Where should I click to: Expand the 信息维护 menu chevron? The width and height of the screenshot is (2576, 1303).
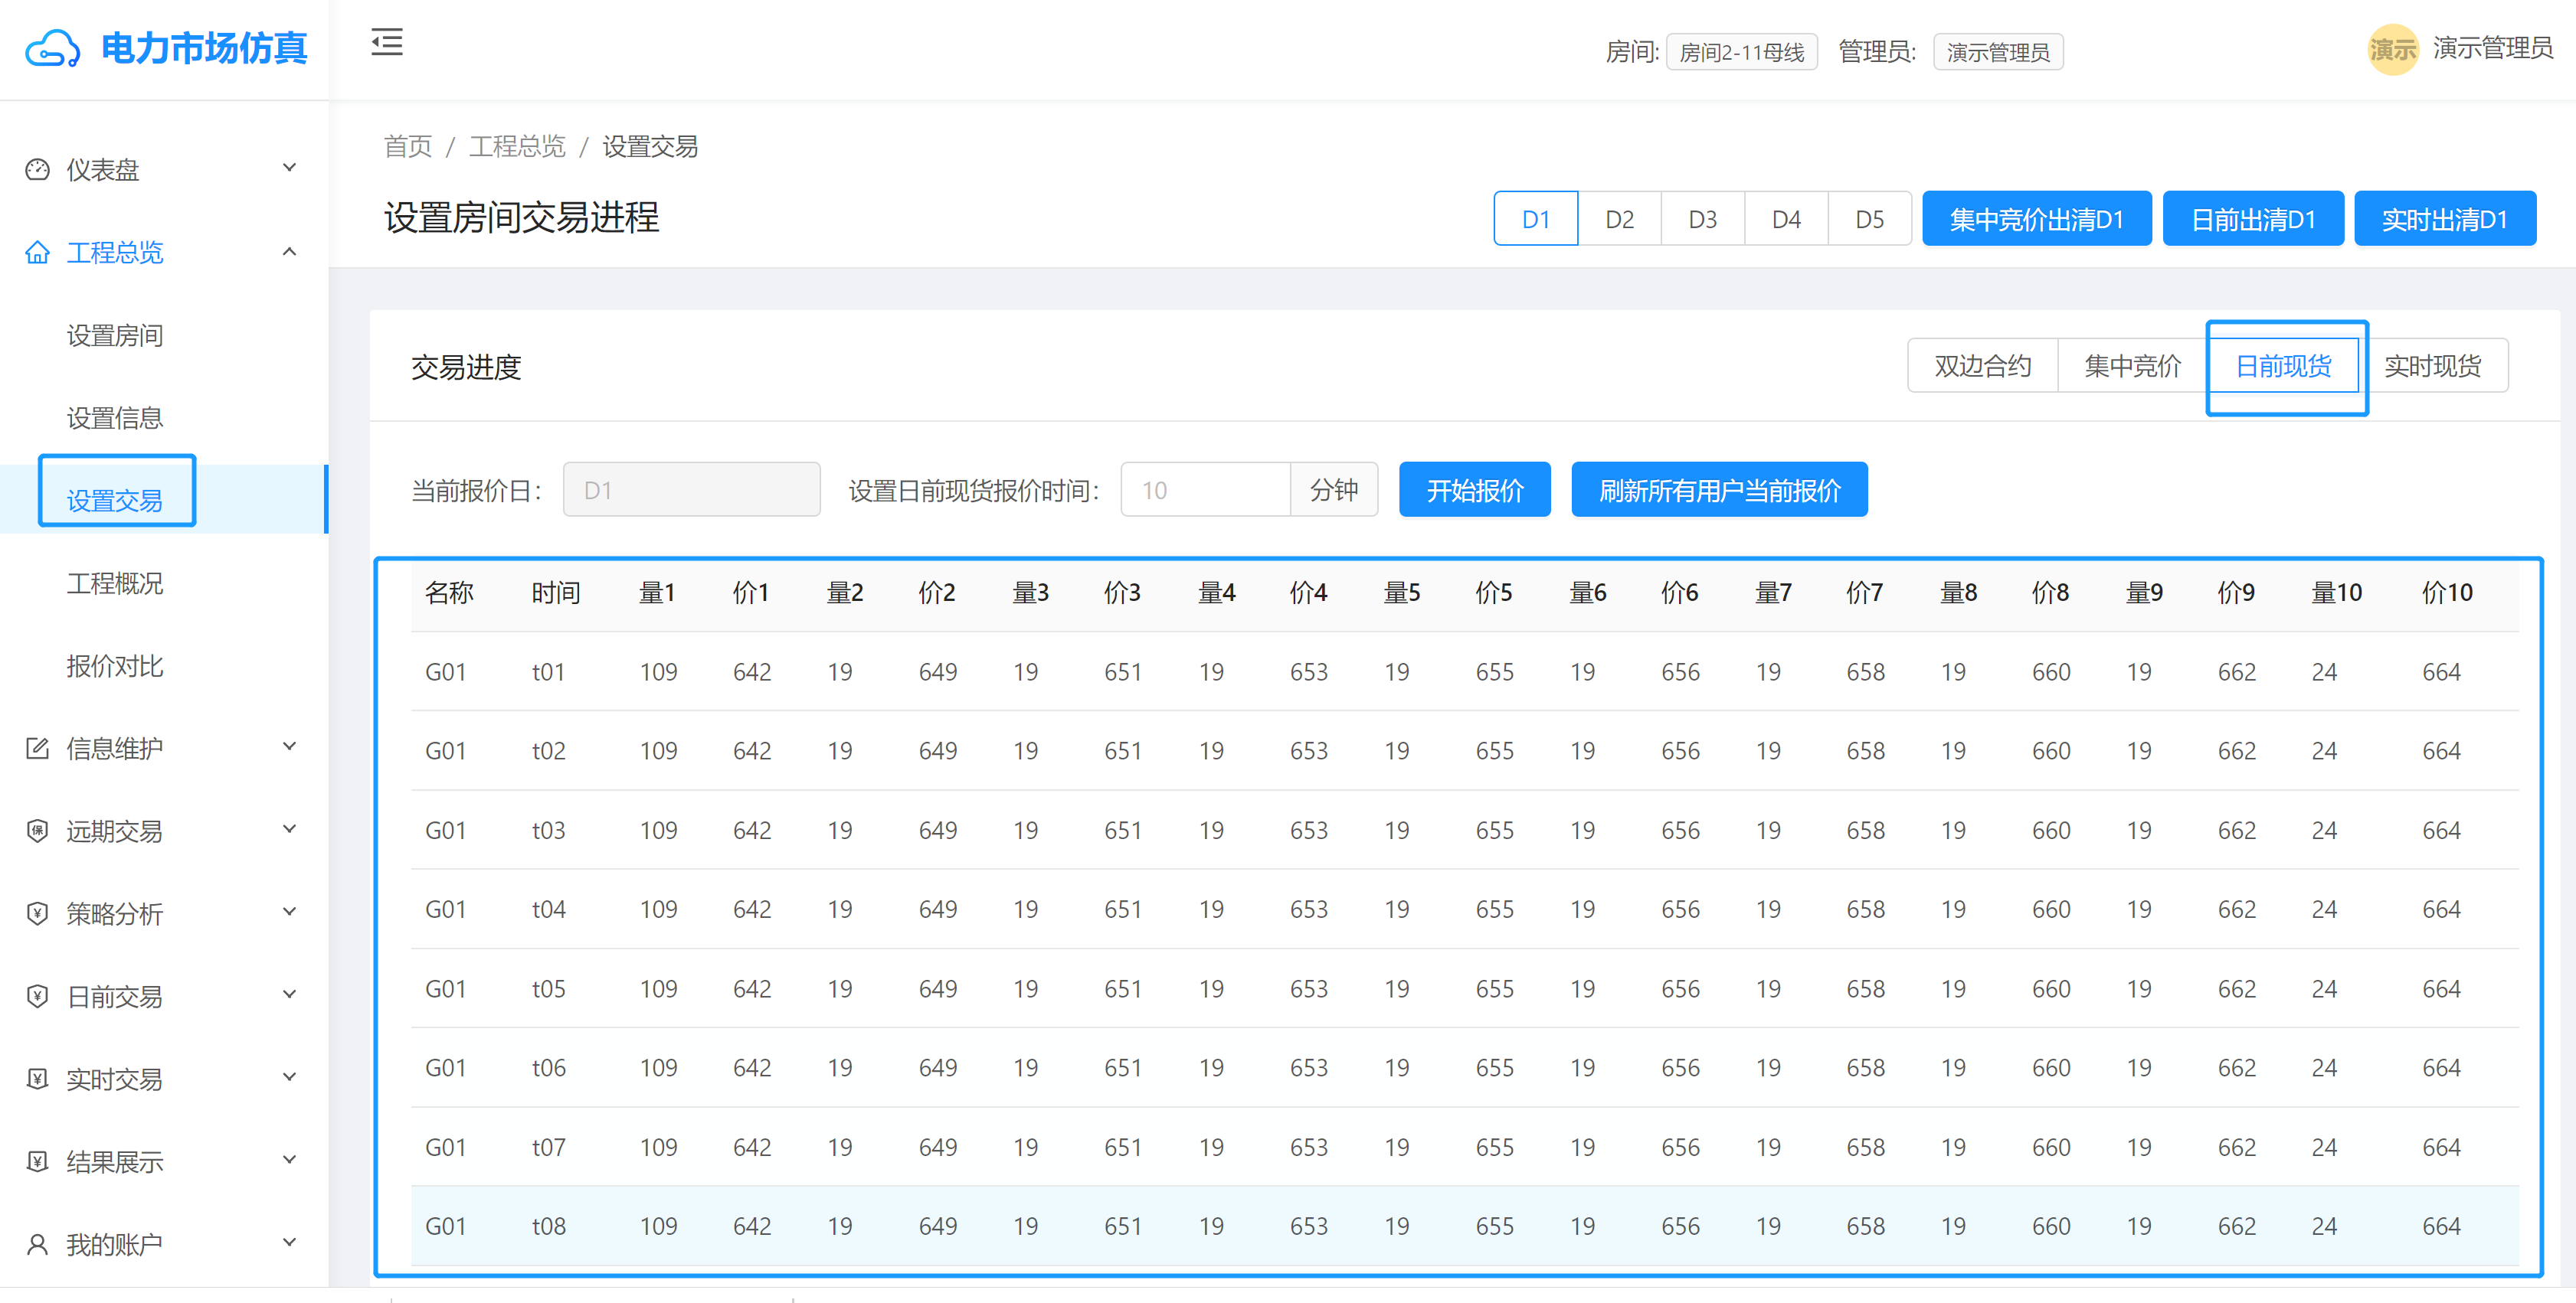[290, 746]
